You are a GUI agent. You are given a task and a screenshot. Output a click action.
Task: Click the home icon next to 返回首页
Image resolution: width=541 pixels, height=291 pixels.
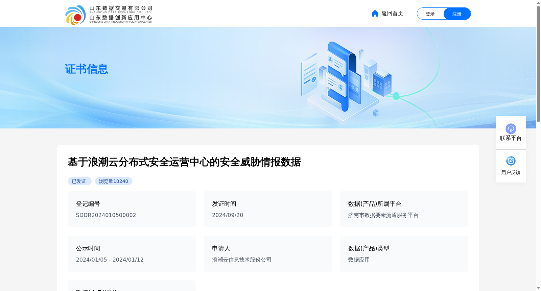click(375, 14)
